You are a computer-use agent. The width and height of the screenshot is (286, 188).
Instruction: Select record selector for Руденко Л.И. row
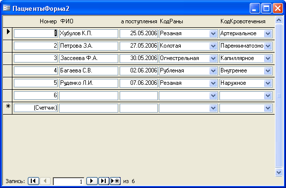(x=7, y=83)
